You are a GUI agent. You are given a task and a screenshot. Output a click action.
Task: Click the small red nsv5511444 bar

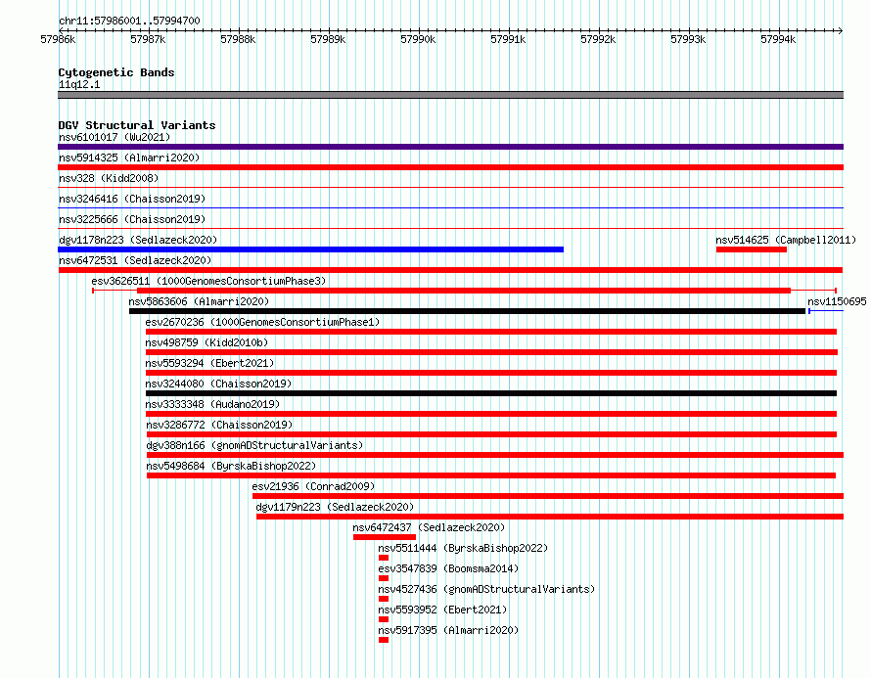(384, 558)
